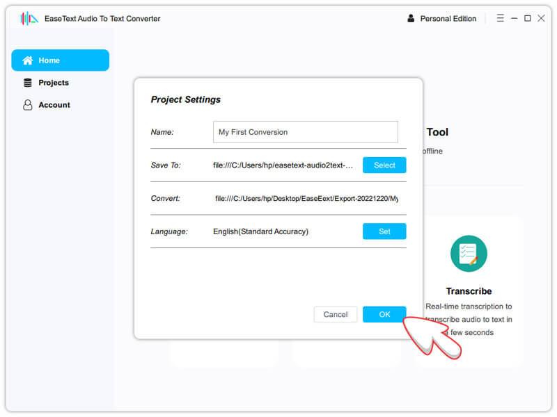Click the Name: field label
The width and height of the screenshot is (557, 417).
(162, 132)
